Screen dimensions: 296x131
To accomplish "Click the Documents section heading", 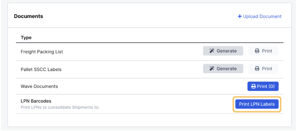I will (x=29, y=16).
